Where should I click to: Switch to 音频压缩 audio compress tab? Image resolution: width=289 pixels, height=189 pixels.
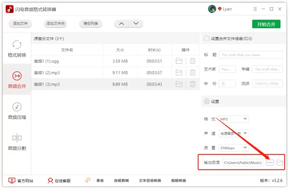17,111
